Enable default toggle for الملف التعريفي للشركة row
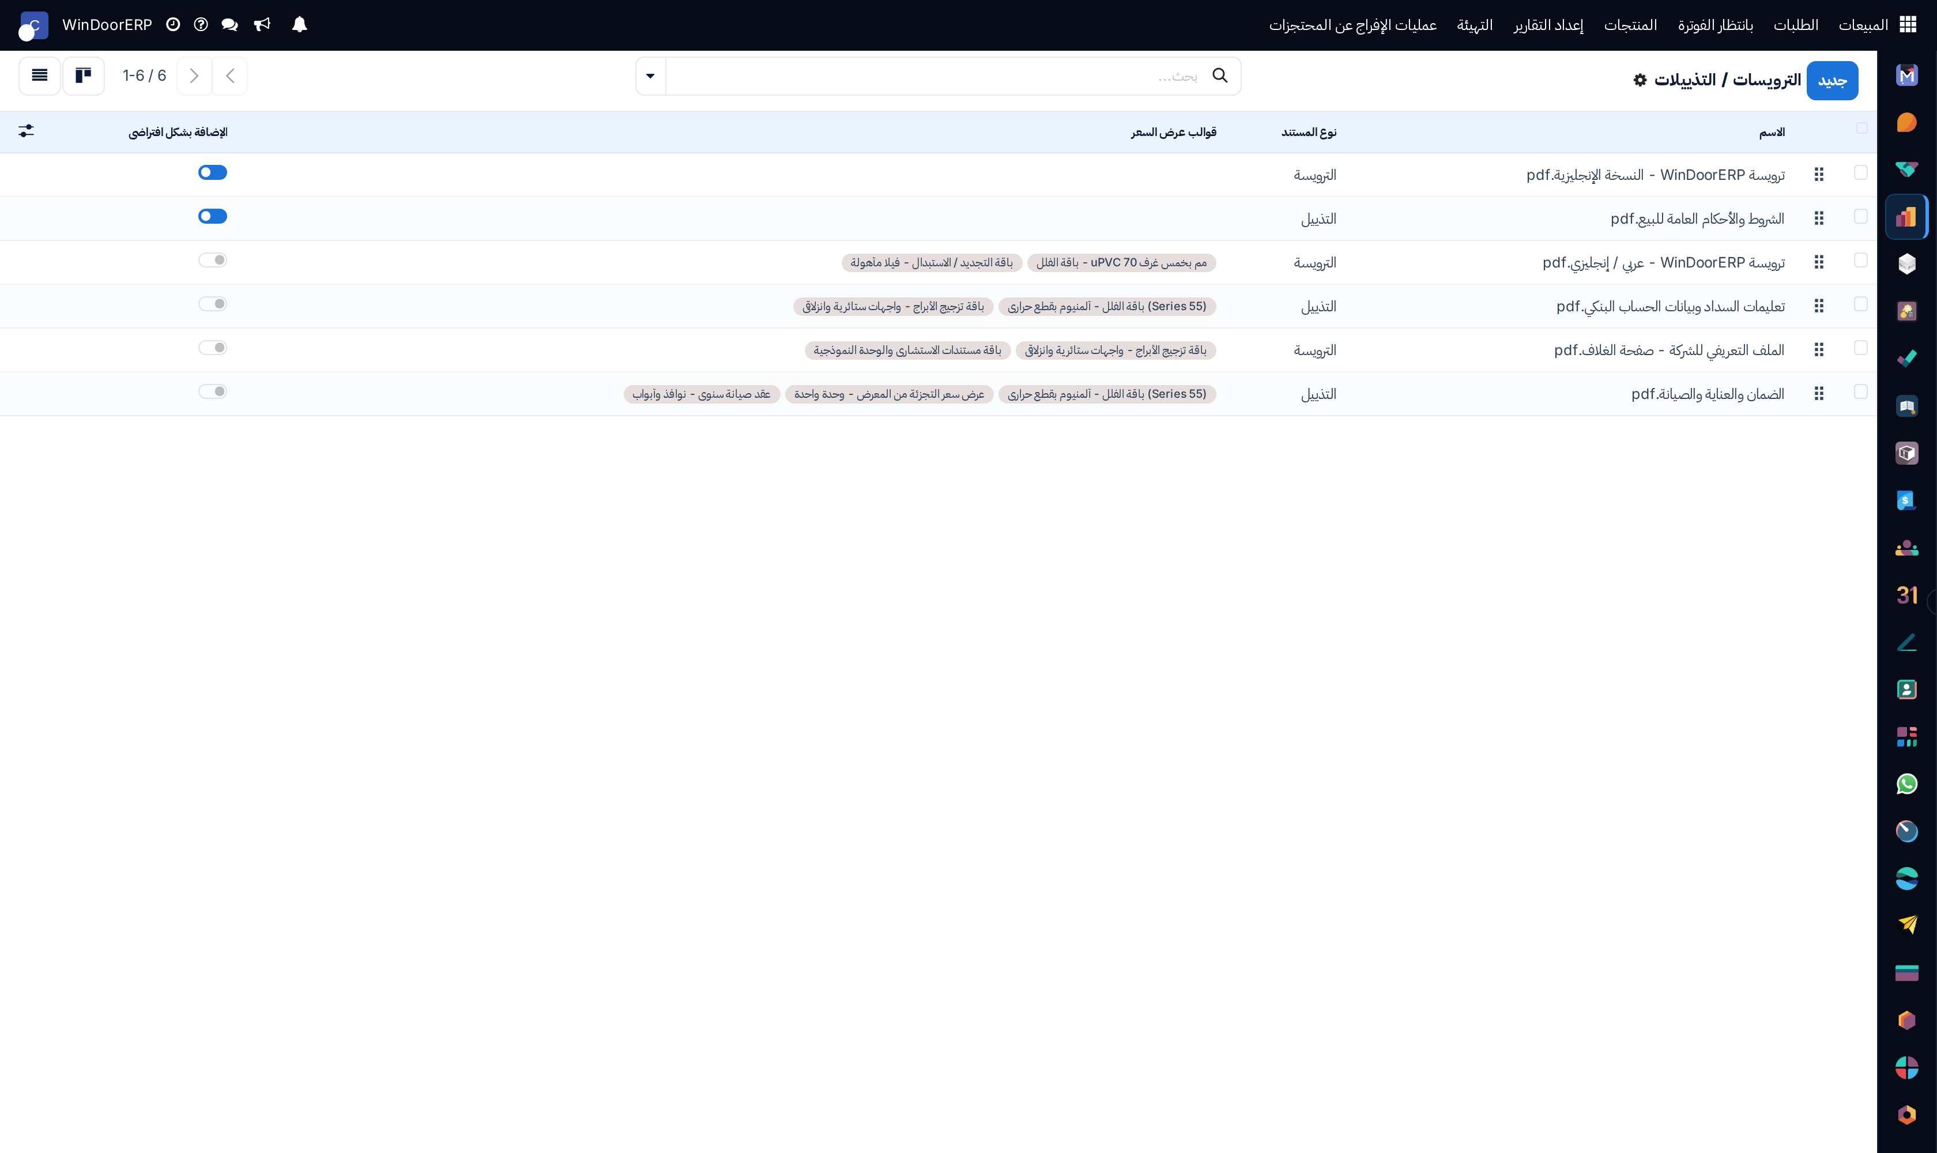Image resolution: width=1937 pixels, height=1153 pixels. [x=212, y=347]
